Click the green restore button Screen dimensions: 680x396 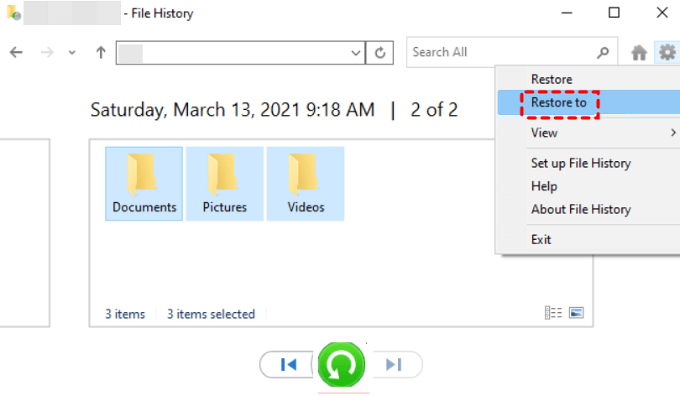click(342, 365)
